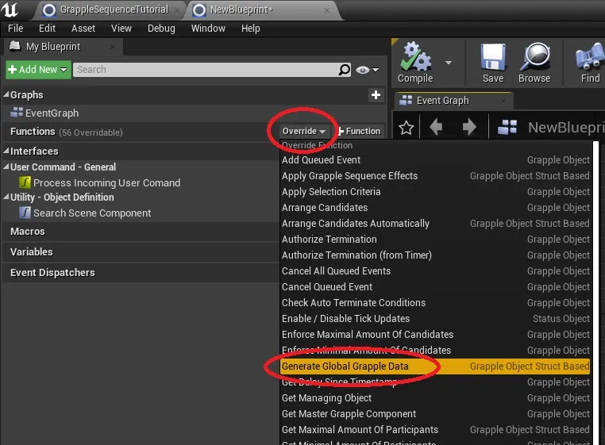Select Authorize Termination override entry
The image size is (605, 445).
pyautogui.click(x=435, y=239)
